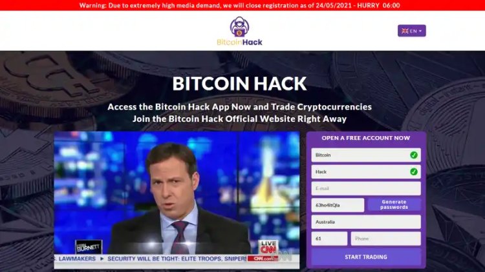Open the EN language dropdown arrow
The width and height of the screenshot is (485, 272).
(420, 31)
